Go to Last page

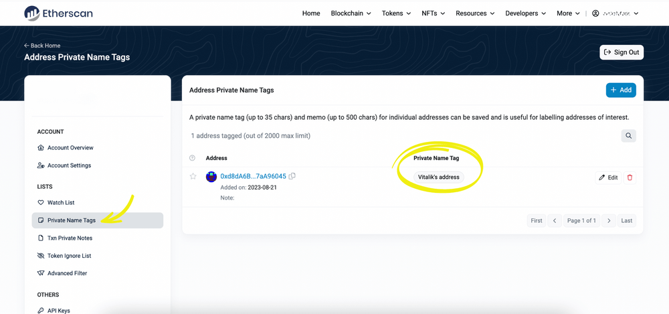627,220
